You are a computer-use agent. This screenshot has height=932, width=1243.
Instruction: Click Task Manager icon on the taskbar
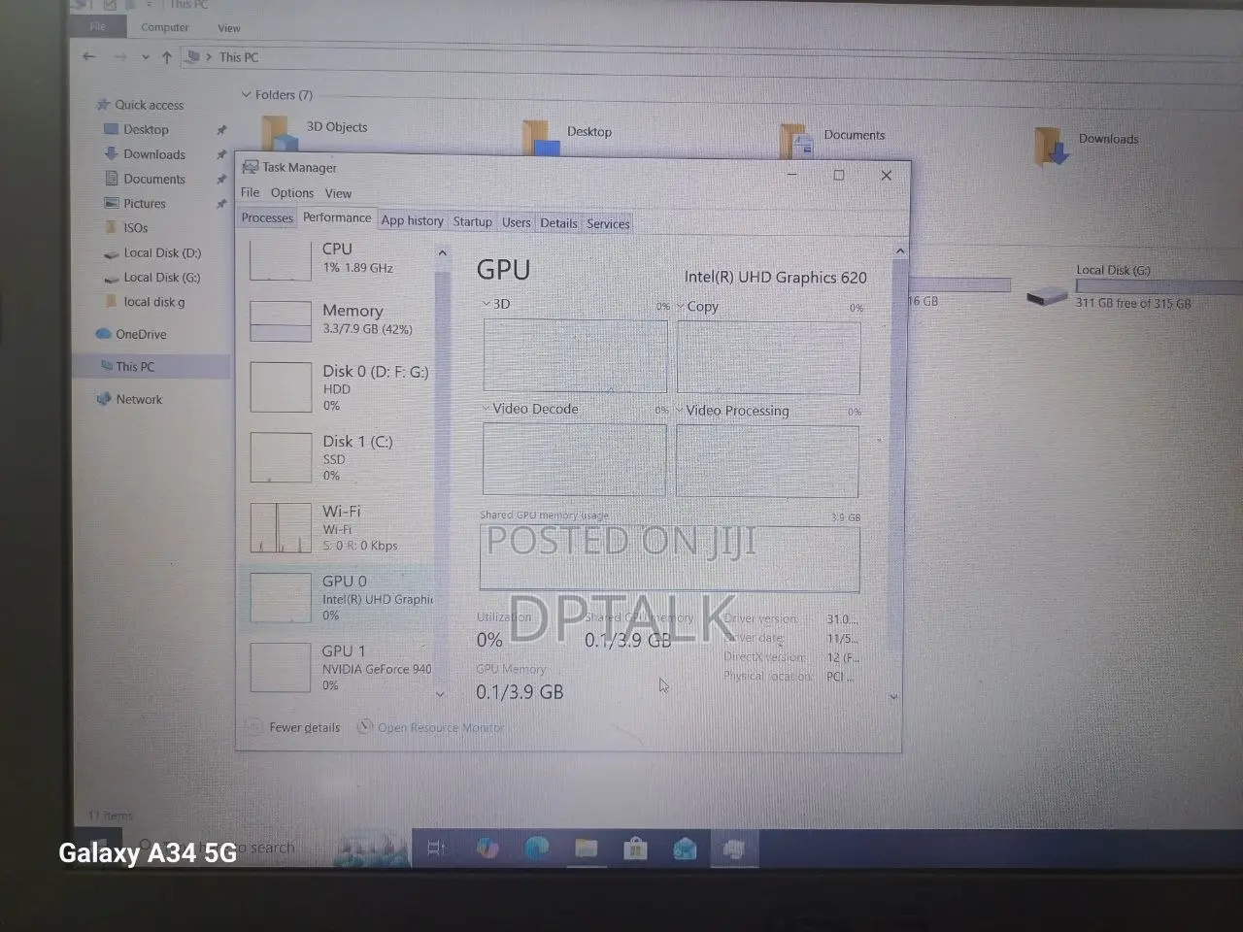pyautogui.click(x=734, y=849)
